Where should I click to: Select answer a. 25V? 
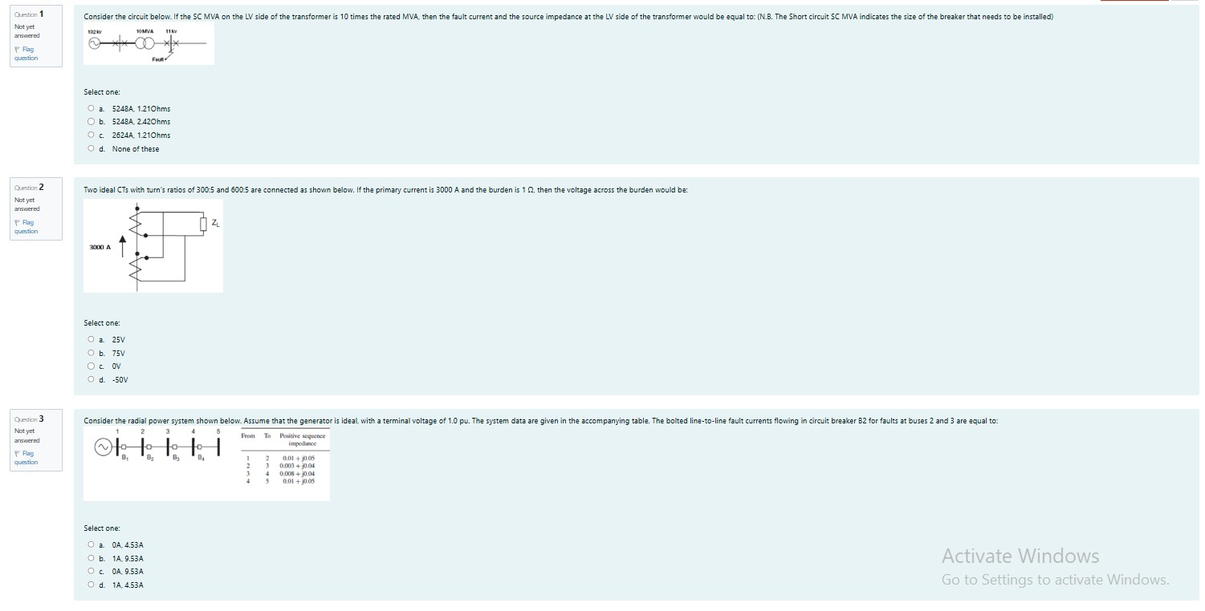tap(92, 340)
